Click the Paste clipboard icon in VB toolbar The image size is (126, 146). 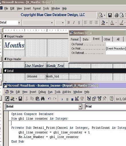point(38,99)
